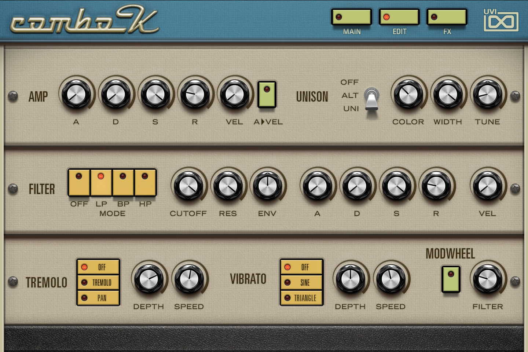Image resolution: width=528 pixels, height=352 pixels.
Task: Adjust the filter envelope R knob
Action: tap(436, 186)
